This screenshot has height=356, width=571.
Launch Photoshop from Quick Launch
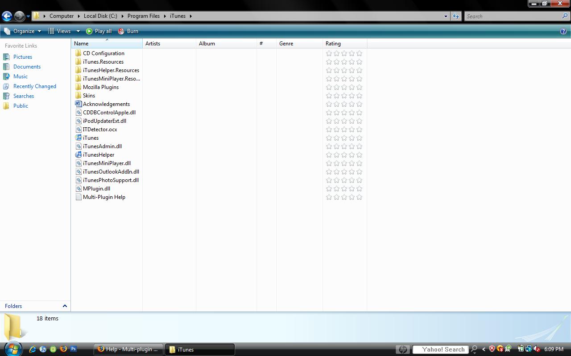coord(73,349)
